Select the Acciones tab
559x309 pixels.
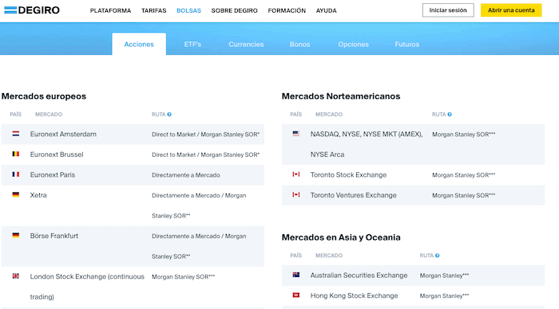[x=139, y=44]
